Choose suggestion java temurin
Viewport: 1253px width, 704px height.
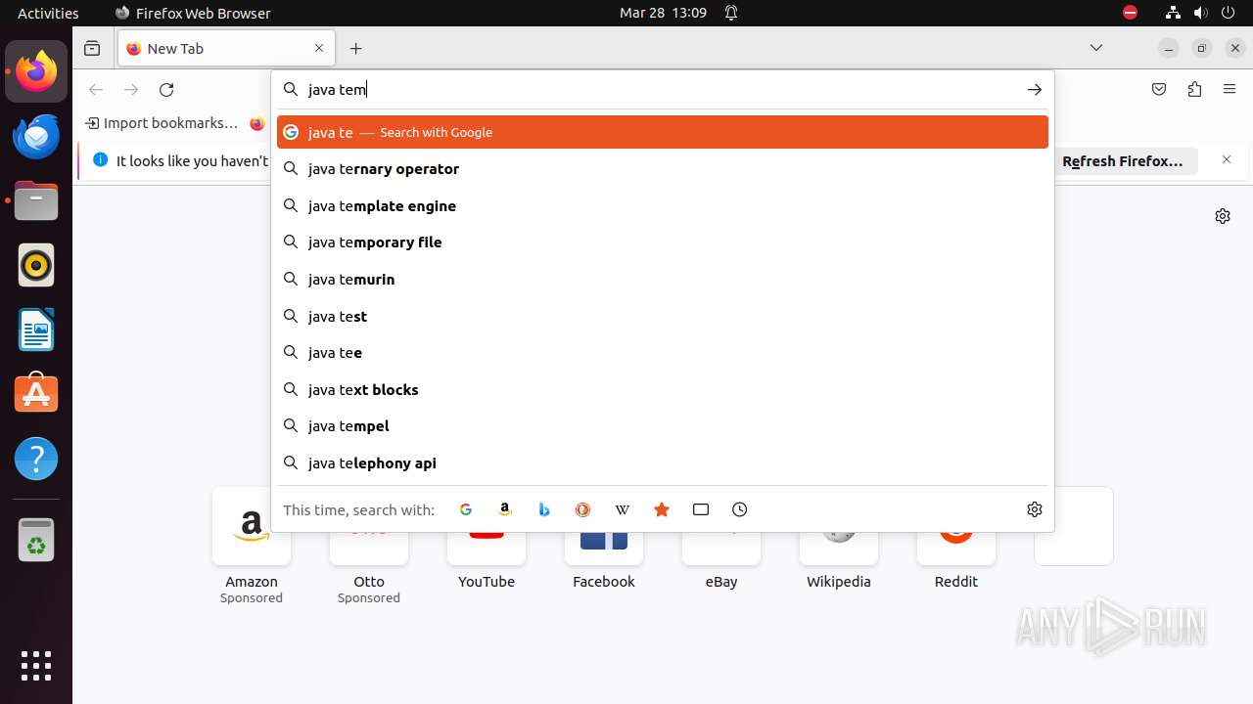pos(663,280)
